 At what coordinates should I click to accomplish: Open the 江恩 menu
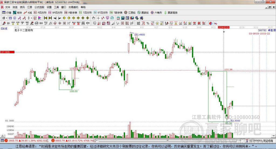coord(30,7)
